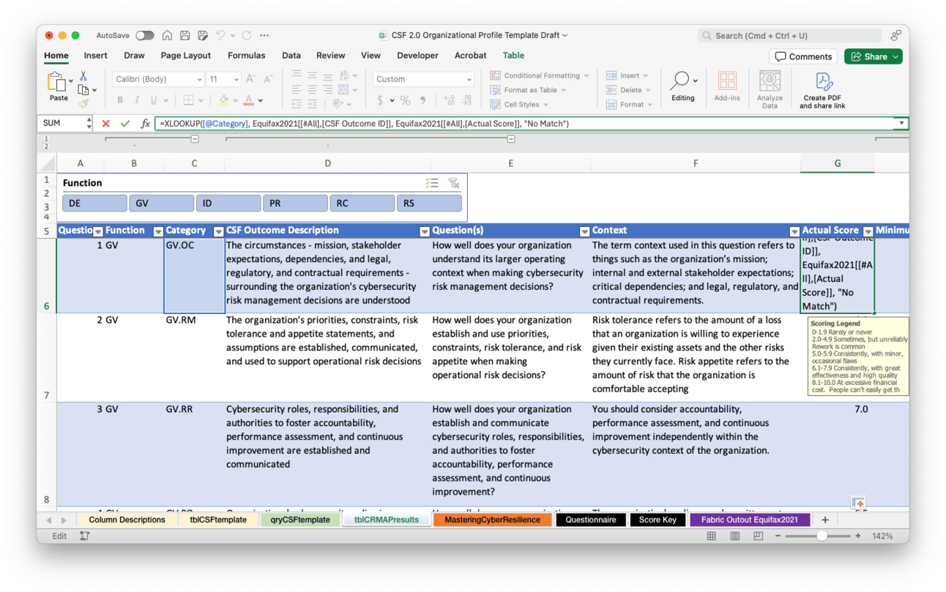Screen dimensions: 946x592
Task: Open the Actual Score column filter dropdown
Action: tap(868, 231)
